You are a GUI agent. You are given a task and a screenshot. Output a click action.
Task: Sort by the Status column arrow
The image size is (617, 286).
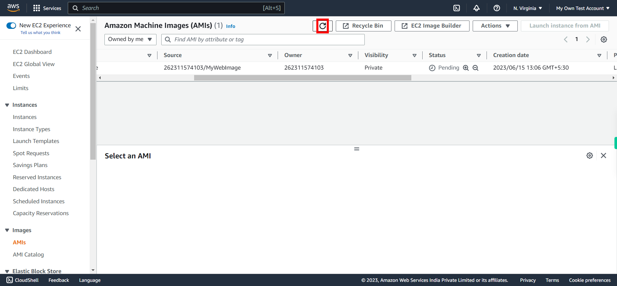[479, 55]
